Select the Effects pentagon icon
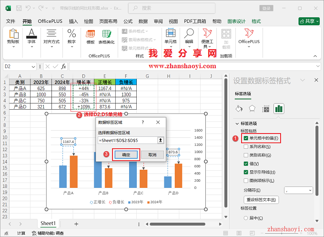 coord(253,108)
